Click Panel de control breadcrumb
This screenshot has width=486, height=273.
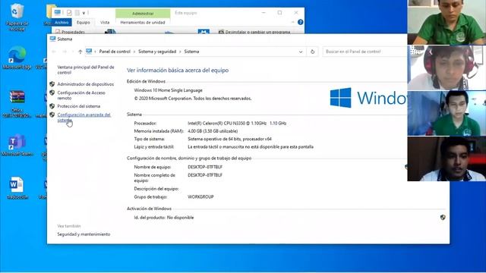click(x=115, y=52)
